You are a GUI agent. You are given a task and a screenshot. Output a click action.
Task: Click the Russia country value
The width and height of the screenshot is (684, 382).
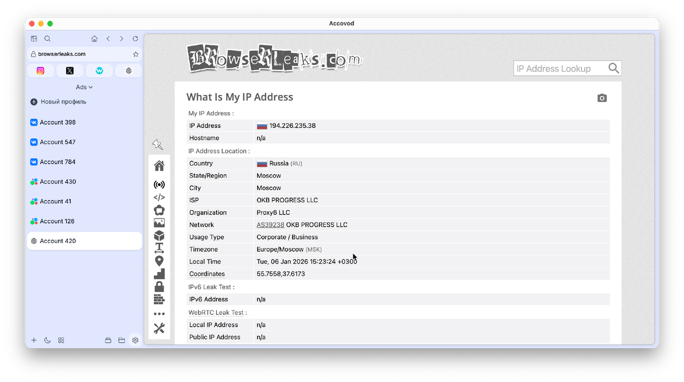279,163
